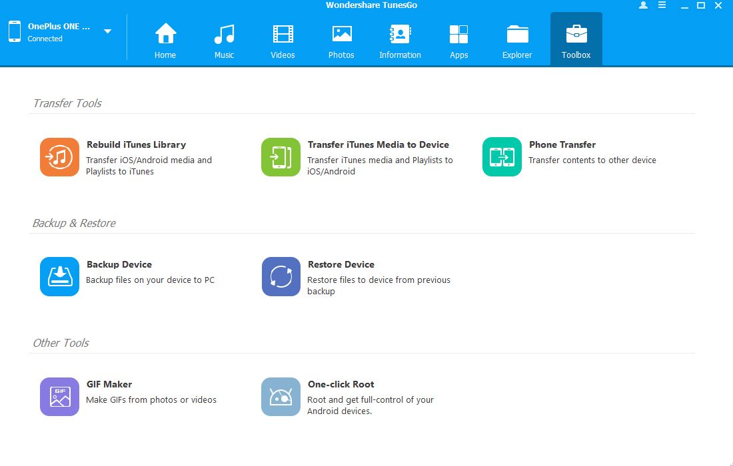This screenshot has height=466, width=733.
Task: Switch to the Apps tab
Action: click(458, 41)
